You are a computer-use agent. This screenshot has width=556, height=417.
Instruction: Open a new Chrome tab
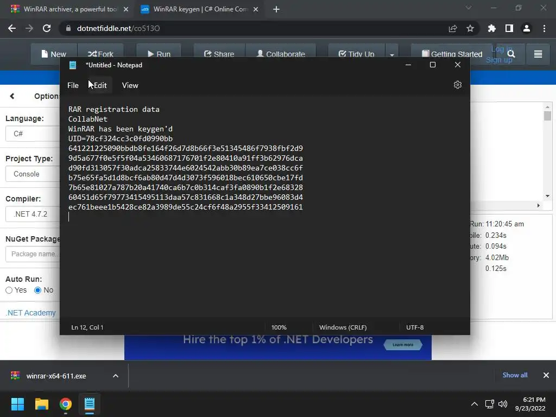tap(276, 9)
